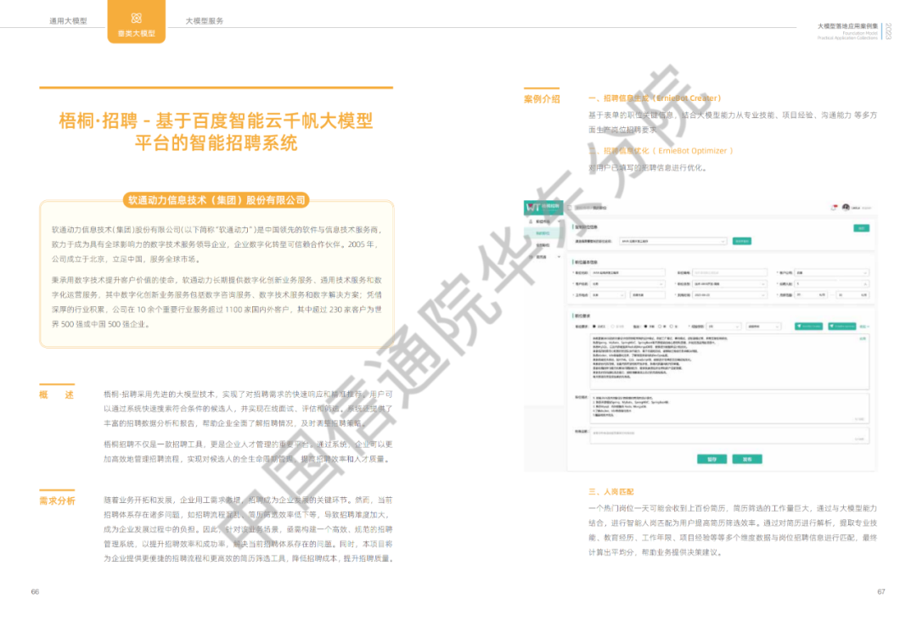Click the 需求分析 section heading
Image resolution: width=917 pixels, height=621 pixels.
(x=57, y=501)
